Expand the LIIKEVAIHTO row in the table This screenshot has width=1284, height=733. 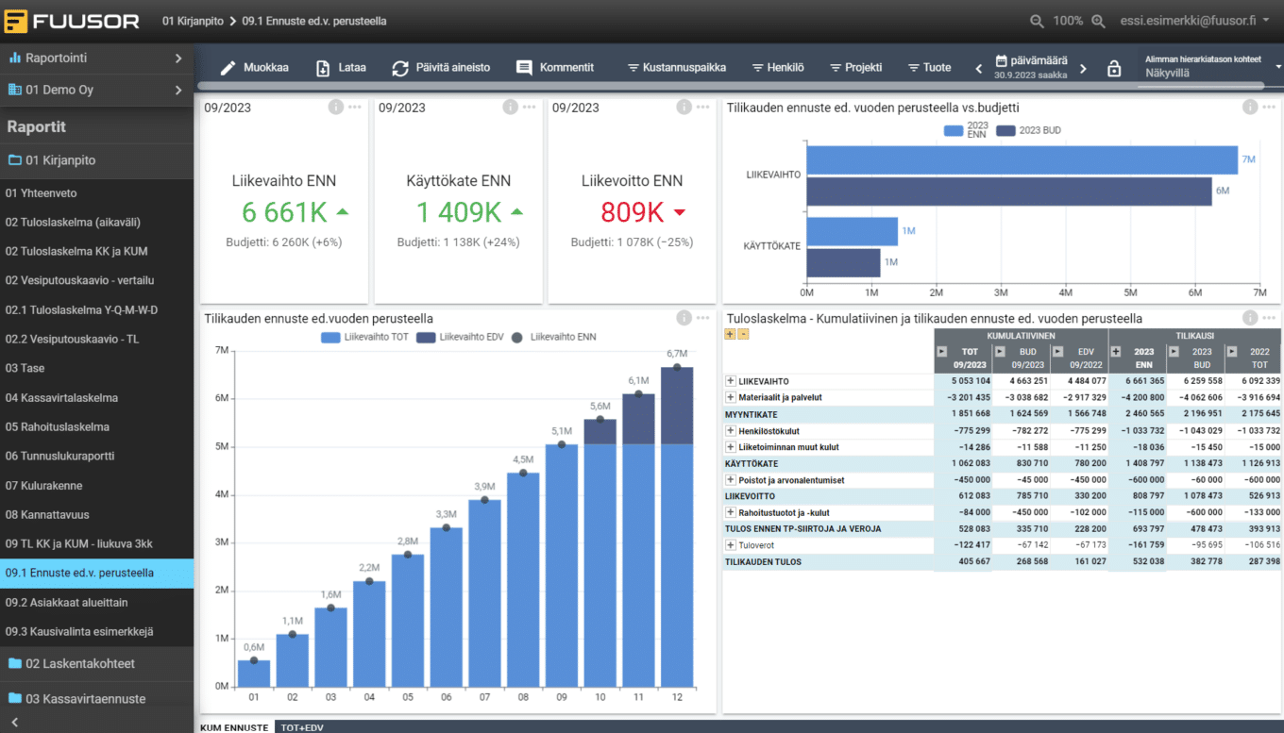730,381
